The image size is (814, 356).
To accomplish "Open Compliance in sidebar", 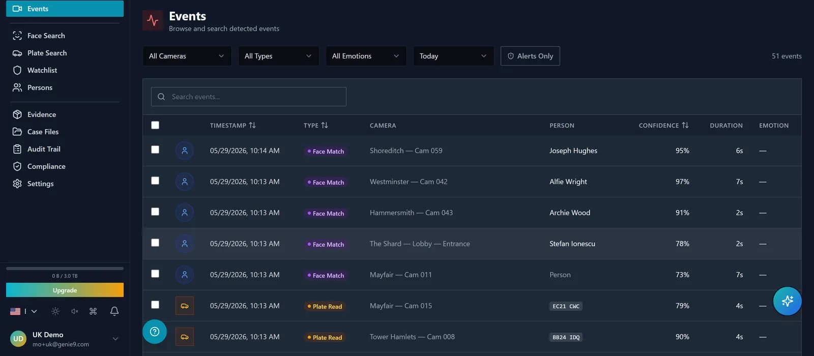I will [x=65, y=166].
